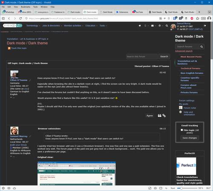
Task: Open the Extensions puzzle-piece icon
Action: point(198,18)
